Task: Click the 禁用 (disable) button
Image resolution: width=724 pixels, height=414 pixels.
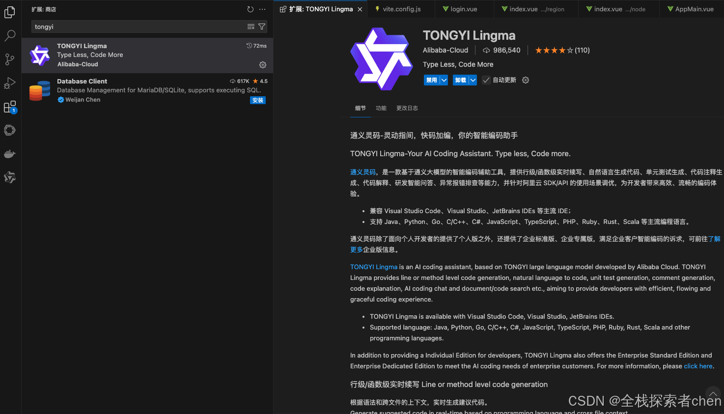Action: point(432,80)
